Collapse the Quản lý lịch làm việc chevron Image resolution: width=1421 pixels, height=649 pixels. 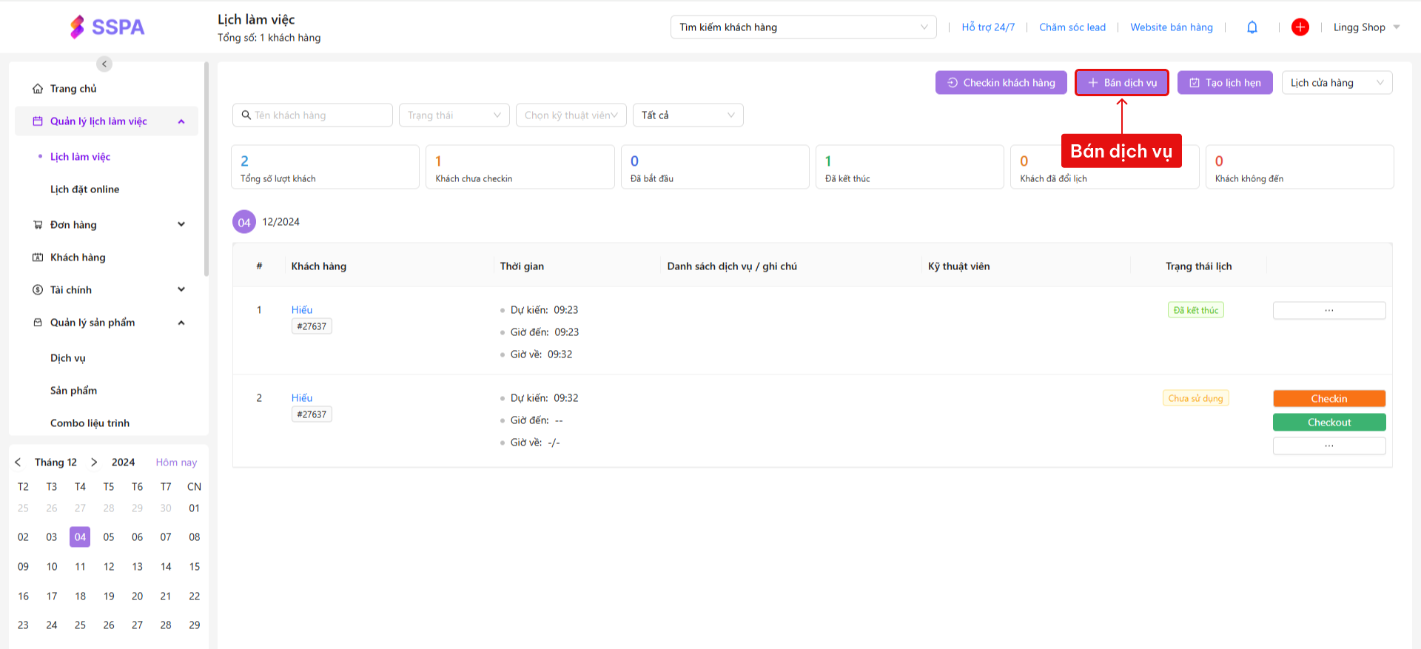pos(181,121)
